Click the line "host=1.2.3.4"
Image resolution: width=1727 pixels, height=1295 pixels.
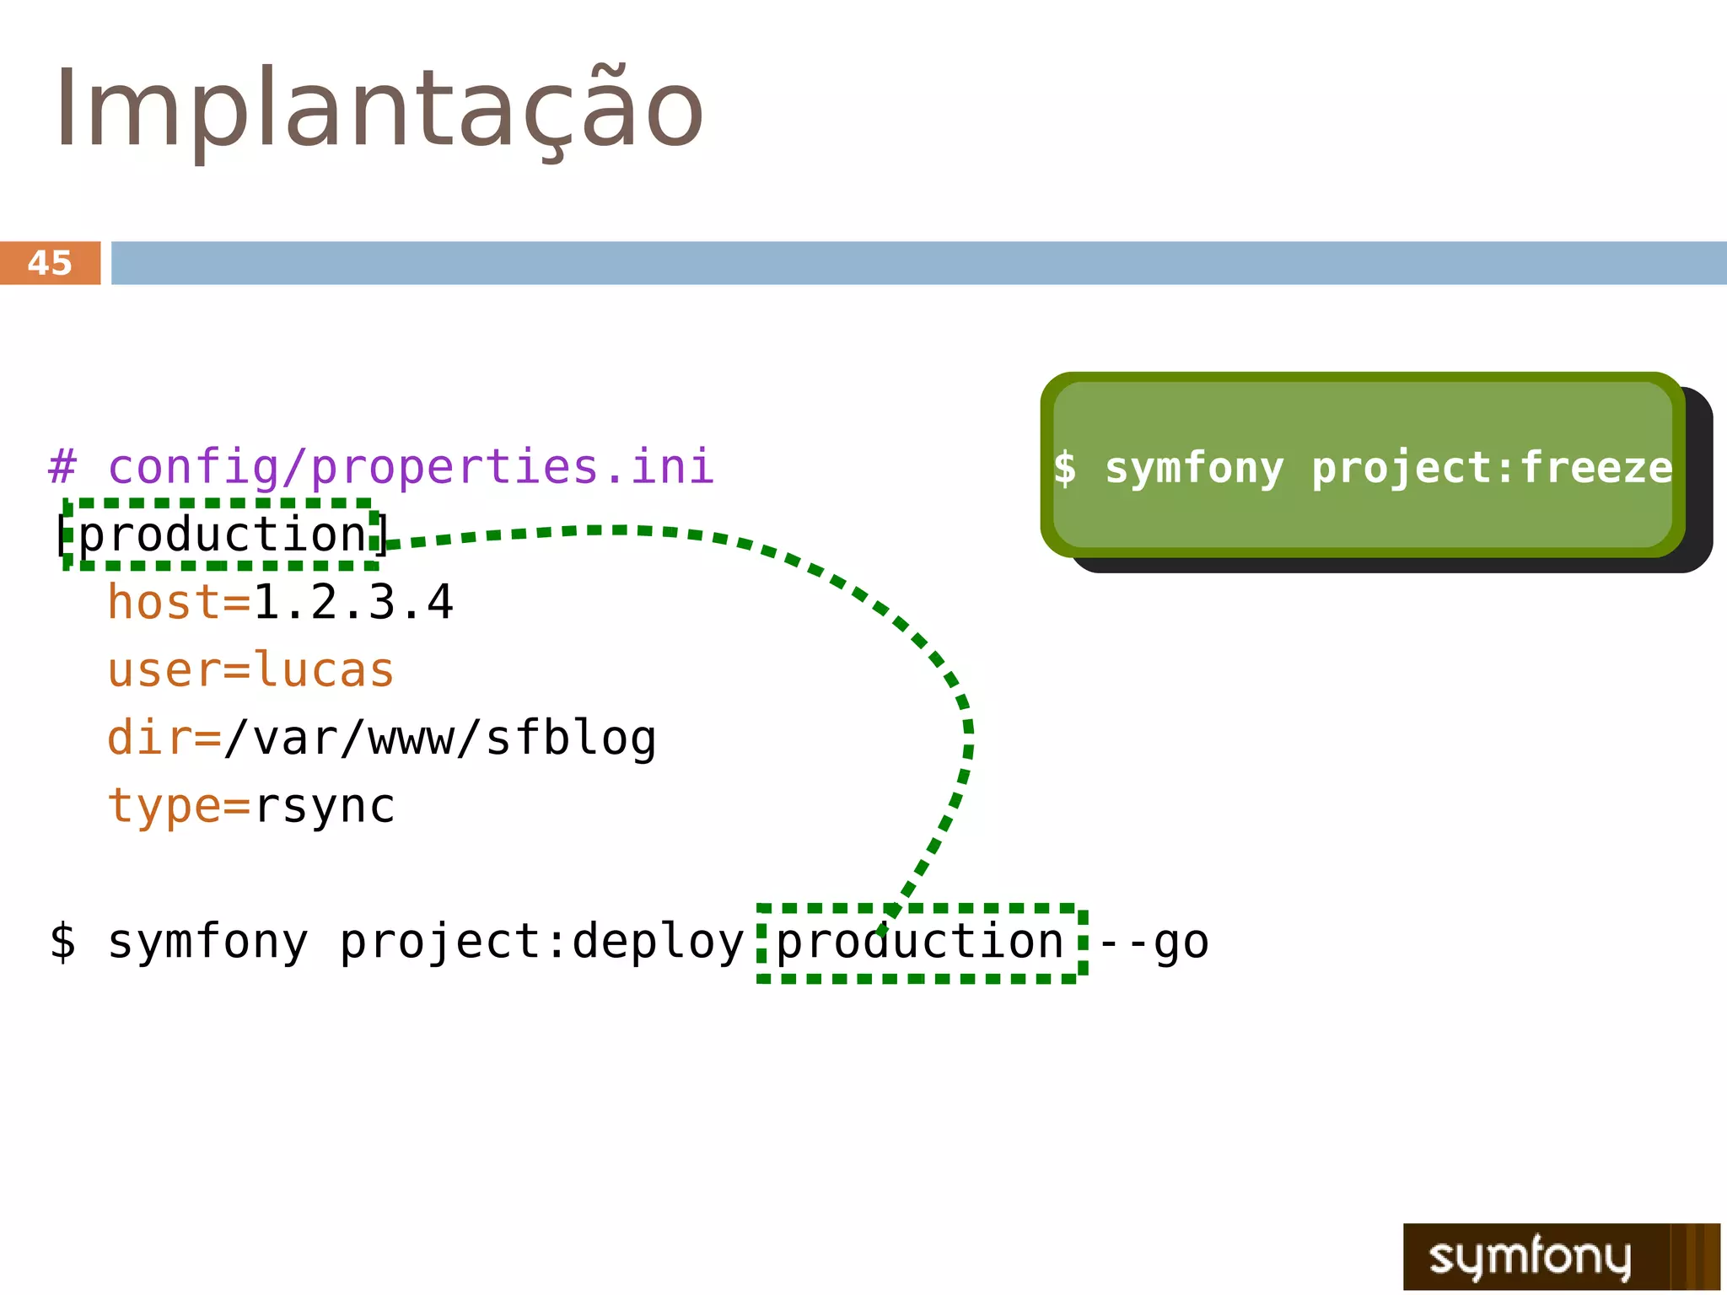280,602
